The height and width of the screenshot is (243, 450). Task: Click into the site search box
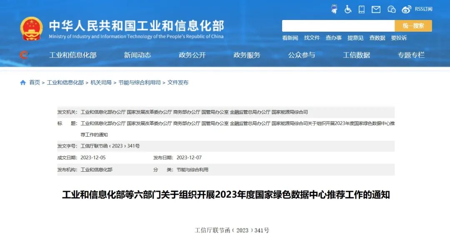point(338,26)
